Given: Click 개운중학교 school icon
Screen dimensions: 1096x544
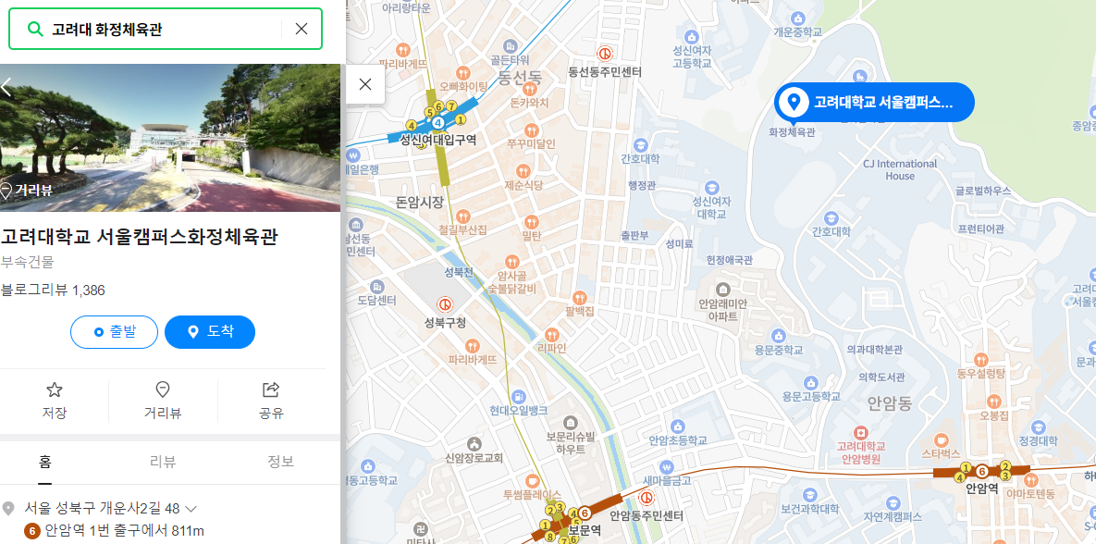Looking at the screenshot, I should [x=797, y=18].
